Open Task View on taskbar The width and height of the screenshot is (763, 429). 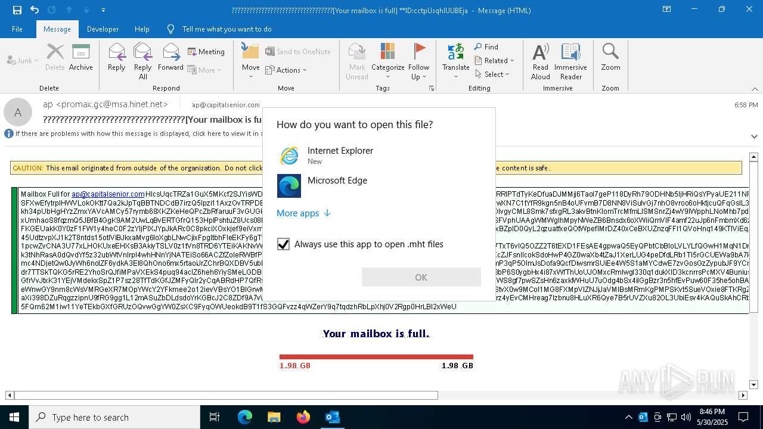(x=215, y=417)
